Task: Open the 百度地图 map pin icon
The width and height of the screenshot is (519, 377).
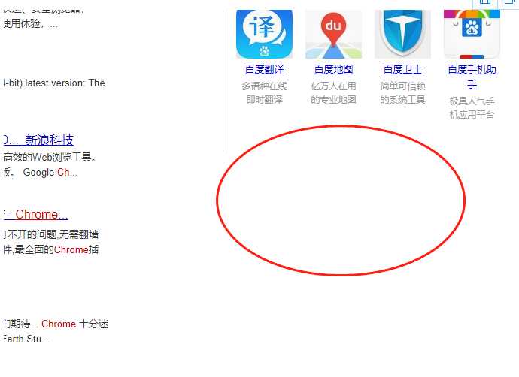Action: pyautogui.click(x=333, y=34)
